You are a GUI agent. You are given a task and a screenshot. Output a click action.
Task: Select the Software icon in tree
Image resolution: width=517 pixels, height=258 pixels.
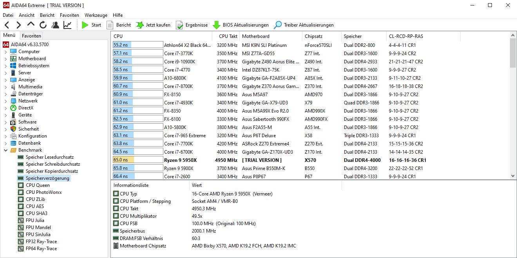click(x=13, y=122)
